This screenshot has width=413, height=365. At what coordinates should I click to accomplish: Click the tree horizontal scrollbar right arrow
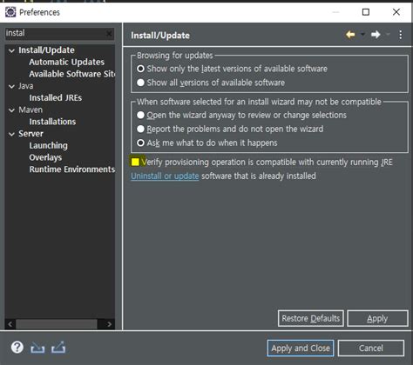pyautogui.click(x=109, y=324)
